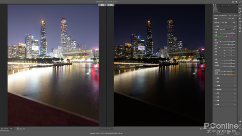Expand the Geometry panel

click(215, 97)
